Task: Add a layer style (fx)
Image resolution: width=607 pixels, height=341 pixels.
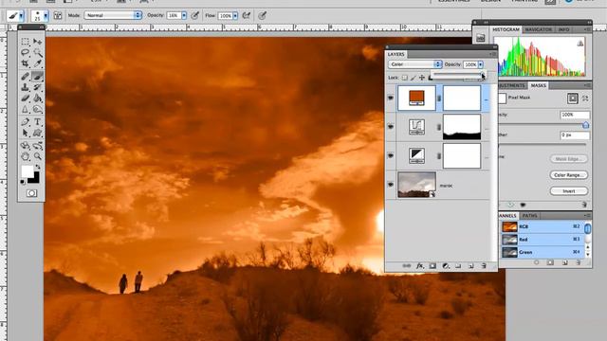Action: (420, 265)
